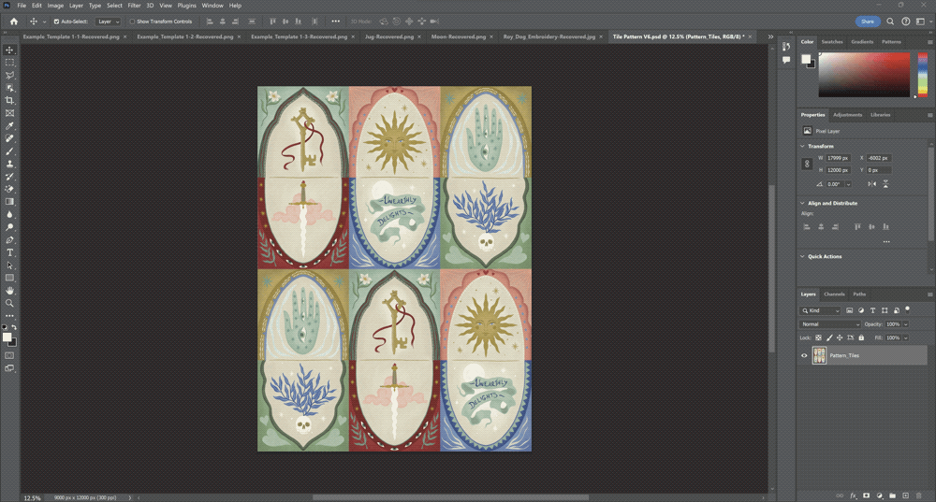This screenshot has height=502, width=936.
Task: Add layer style with the fx icon
Action: [x=853, y=495]
